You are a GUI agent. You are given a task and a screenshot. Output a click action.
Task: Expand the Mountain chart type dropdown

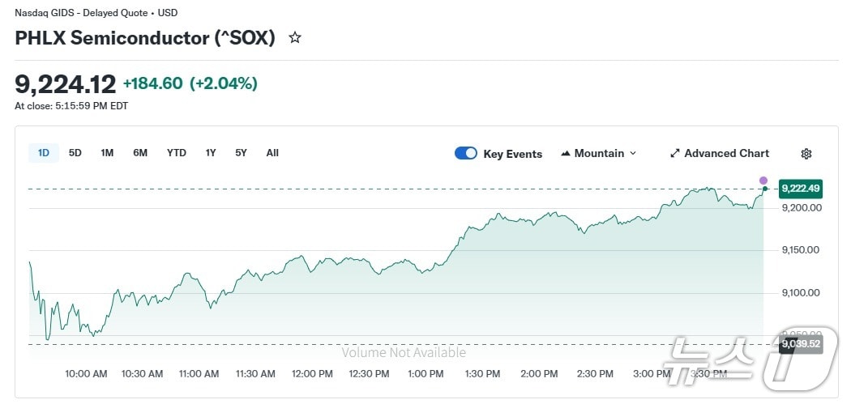click(x=632, y=154)
